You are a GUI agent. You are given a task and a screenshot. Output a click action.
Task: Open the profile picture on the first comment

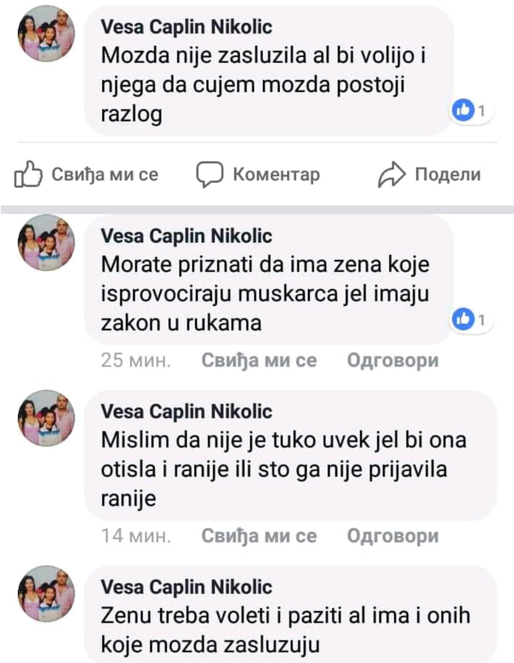pos(47,33)
